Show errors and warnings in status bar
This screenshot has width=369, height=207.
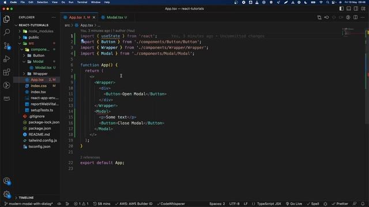click(x=81, y=204)
